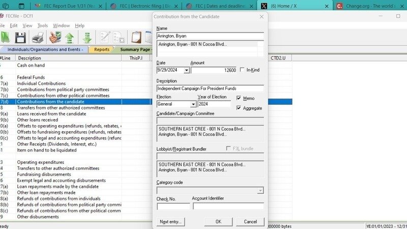Viewport: 407px width, 229px height.
Task: Select SOUTHERN EAST CREE under Candidate/Campaign Committee
Action: 202,129
